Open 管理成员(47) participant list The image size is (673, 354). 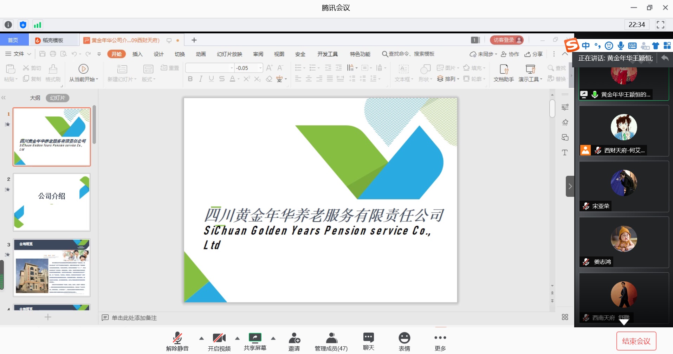pos(330,340)
